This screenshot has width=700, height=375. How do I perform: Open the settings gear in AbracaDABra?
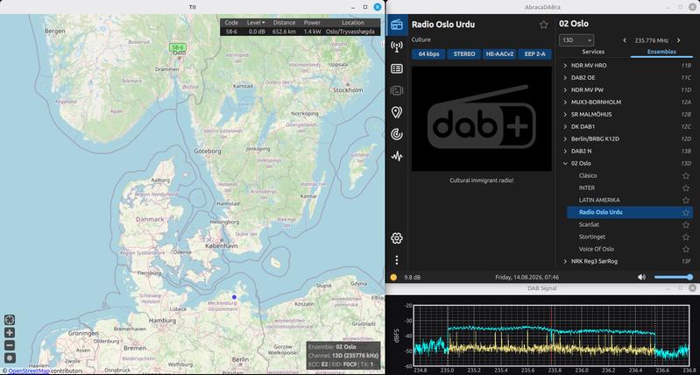point(396,238)
